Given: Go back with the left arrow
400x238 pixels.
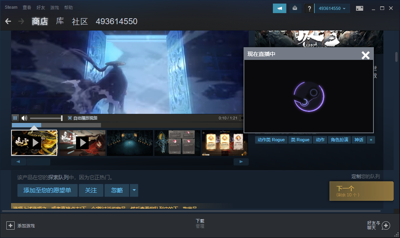Looking at the screenshot, I should pos(8,21).
